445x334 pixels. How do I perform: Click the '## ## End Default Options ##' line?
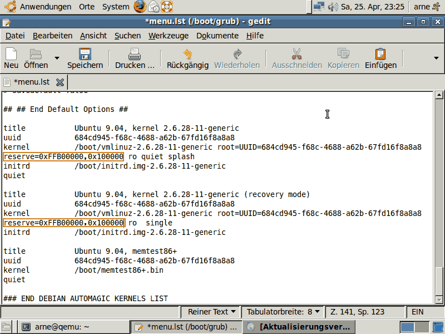(66, 109)
